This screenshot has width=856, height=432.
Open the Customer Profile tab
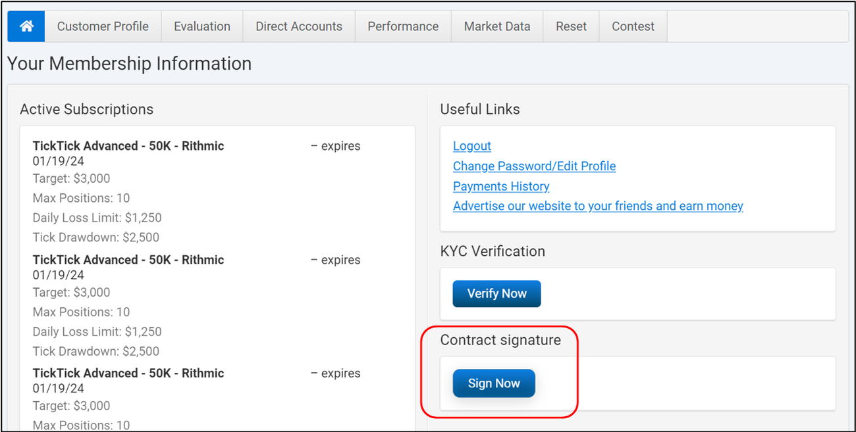(103, 26)
